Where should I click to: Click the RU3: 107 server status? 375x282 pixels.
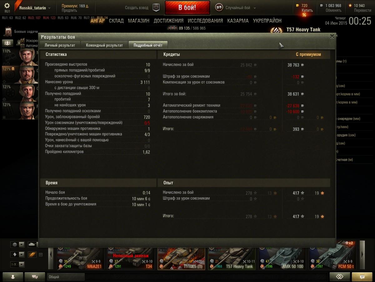point(34,18)
